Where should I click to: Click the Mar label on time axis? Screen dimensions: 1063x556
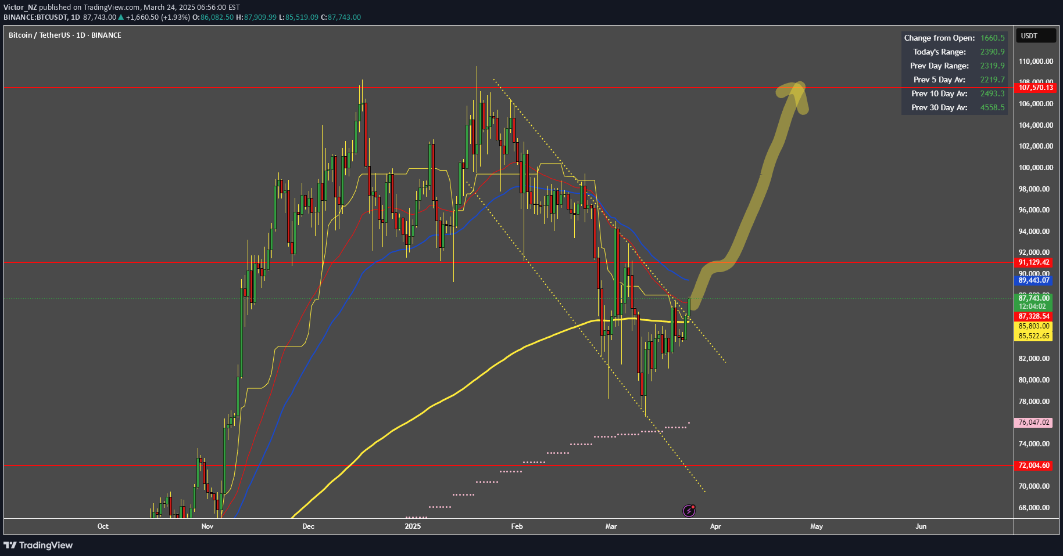pyautogui.click(x=611, y=526)
